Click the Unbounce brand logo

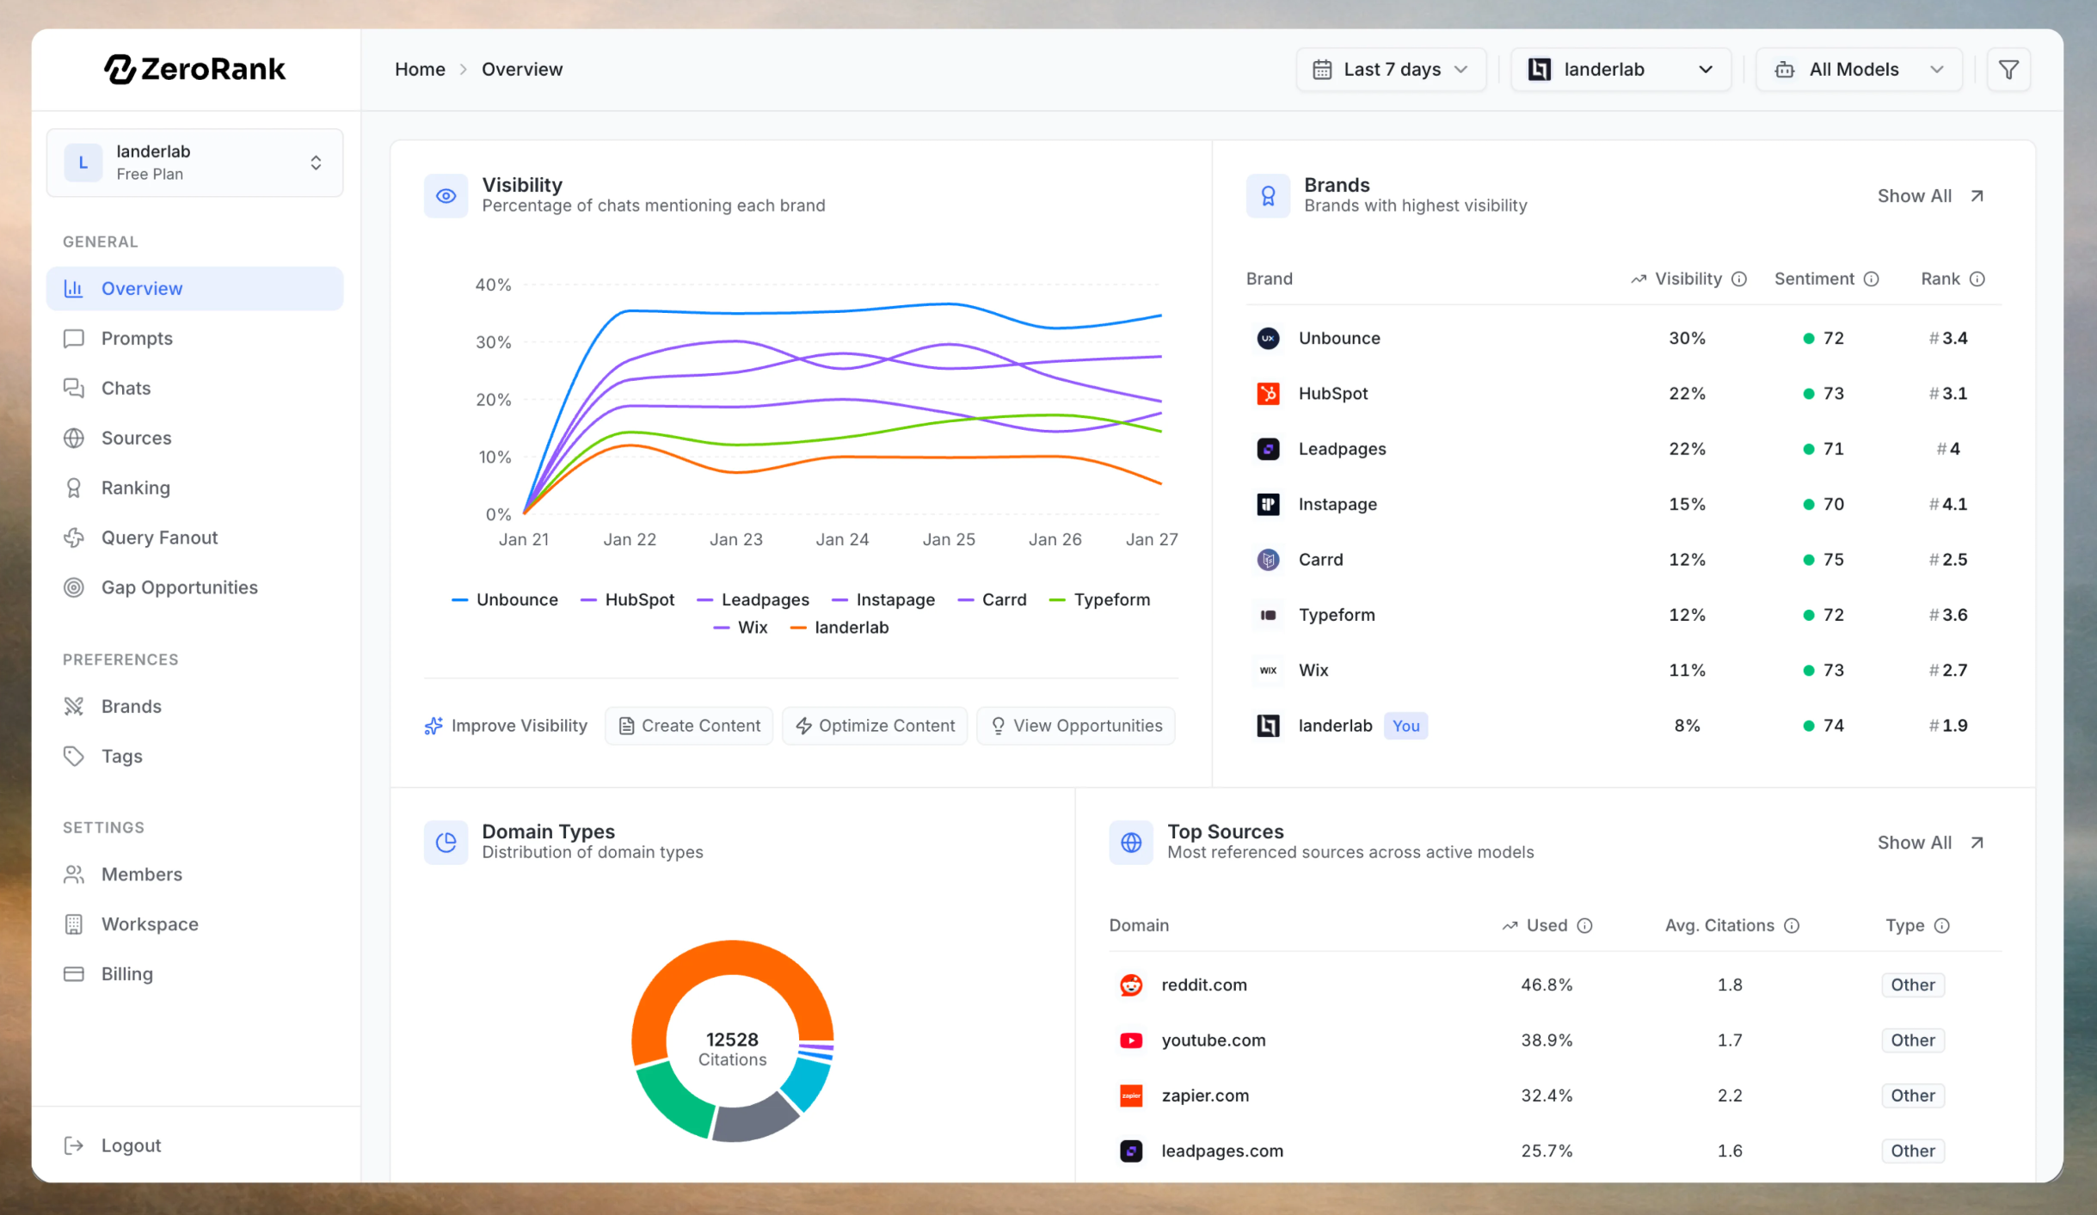coord(1268,339)
